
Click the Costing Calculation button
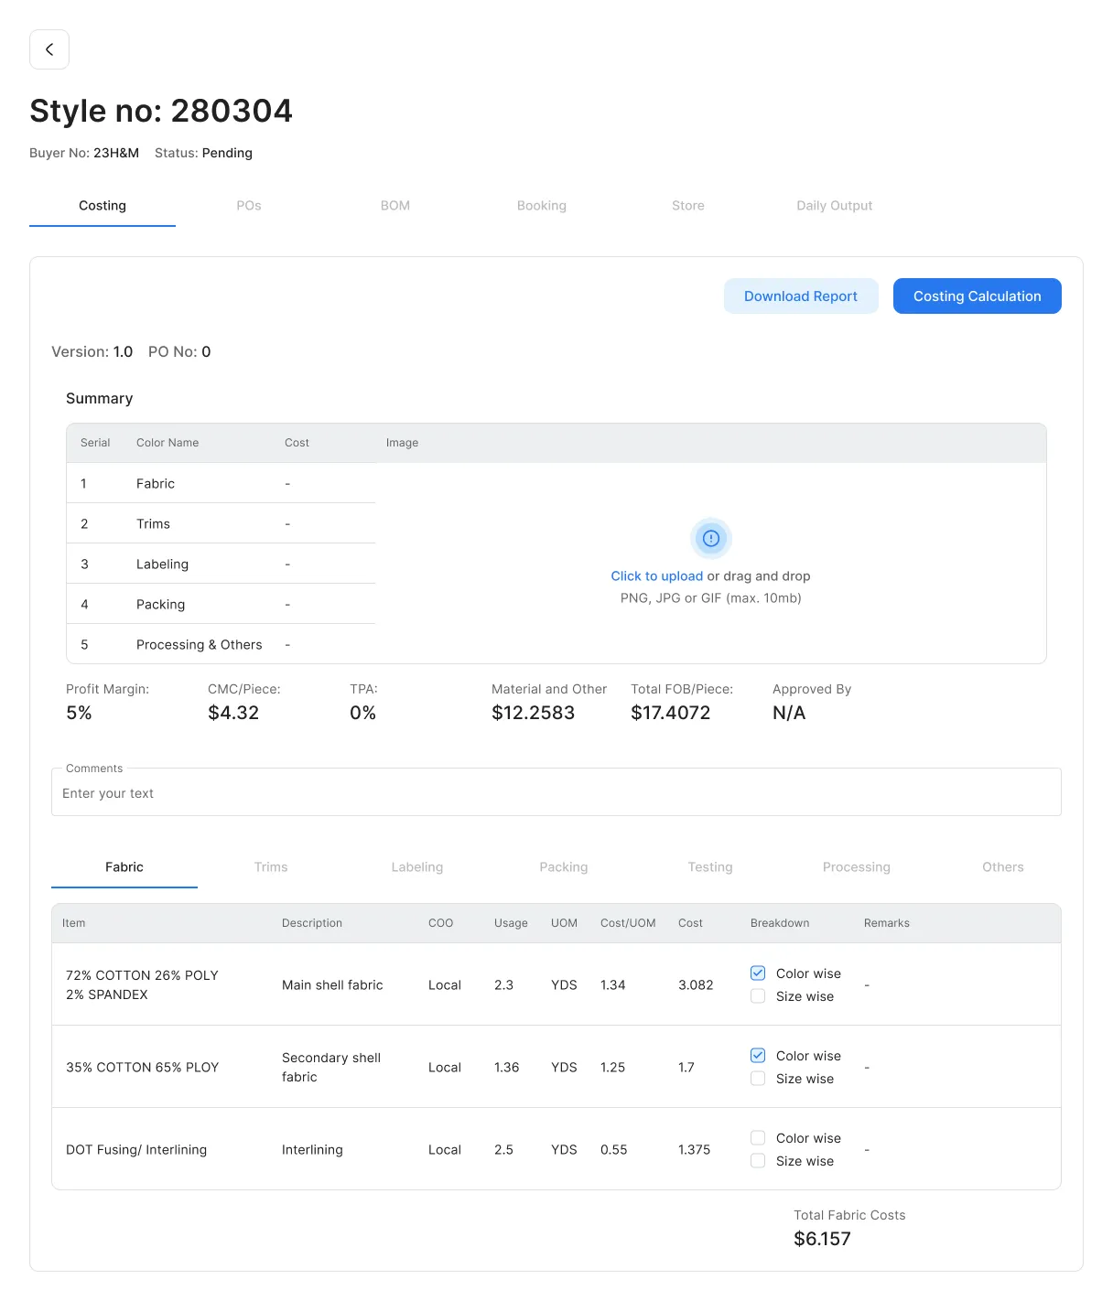point(977,296)
